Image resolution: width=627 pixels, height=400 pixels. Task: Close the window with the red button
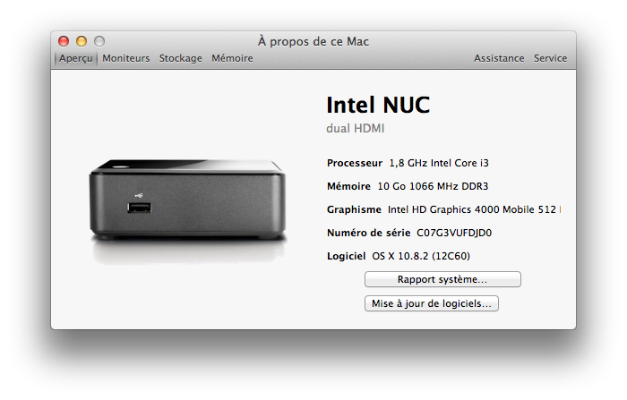(64, 41)
